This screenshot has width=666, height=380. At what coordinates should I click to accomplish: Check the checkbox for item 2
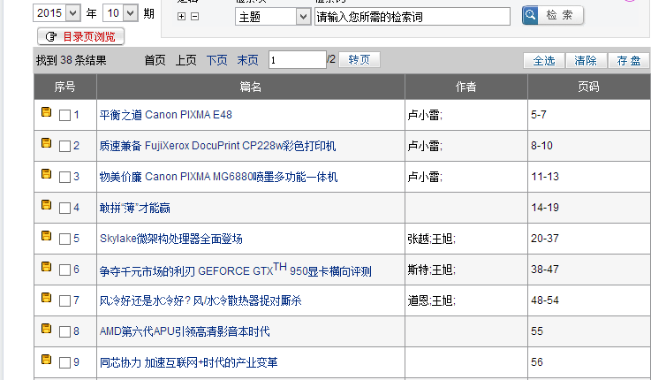[64, 146]
